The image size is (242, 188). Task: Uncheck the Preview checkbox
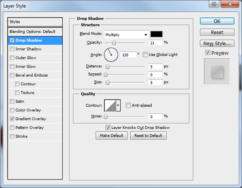click(x=208, y=53)
